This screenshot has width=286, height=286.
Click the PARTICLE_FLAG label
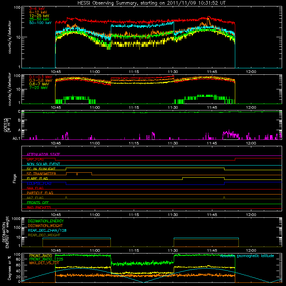(x=40, y=193)
